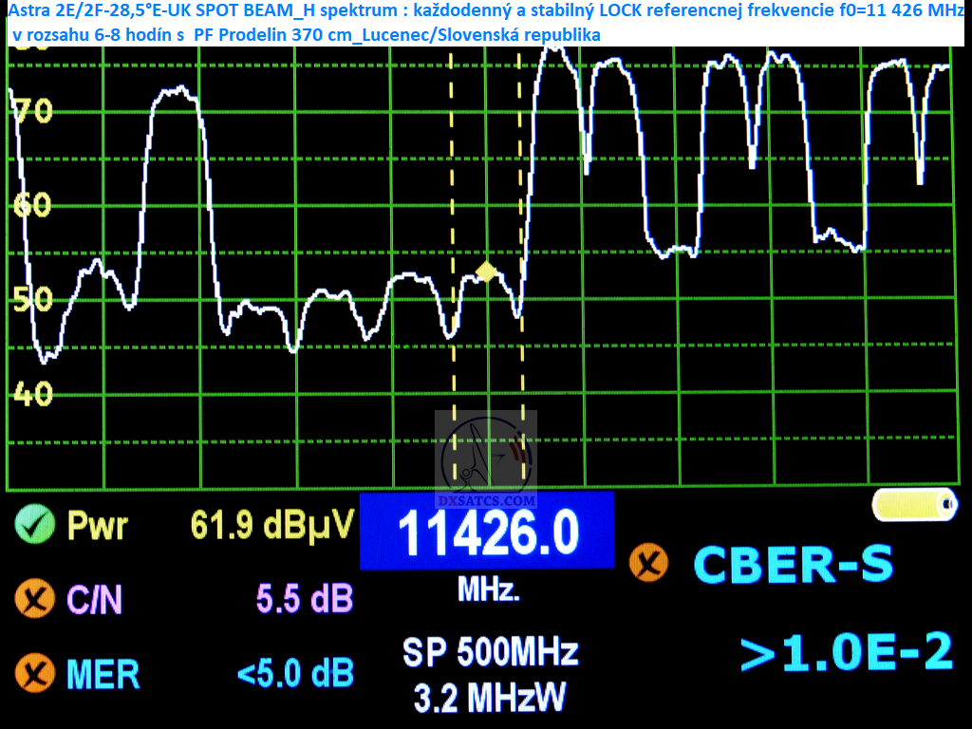Click the >1.0E-2 CBER value
The height and width of the screenshot is (729, 972).
pyautogui.click(x=846, y=652)
